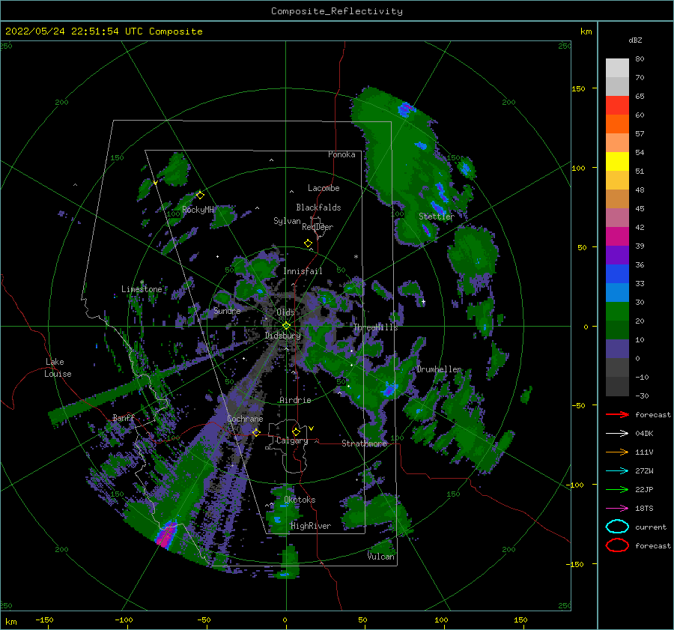Click the Okotoks label
The height and width of the screenshot is (630, 674).
pos(300,499)
